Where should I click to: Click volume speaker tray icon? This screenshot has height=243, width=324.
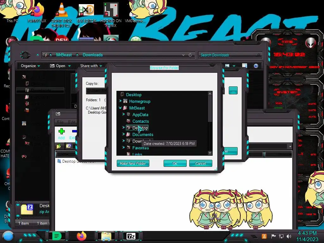(289, 236)
